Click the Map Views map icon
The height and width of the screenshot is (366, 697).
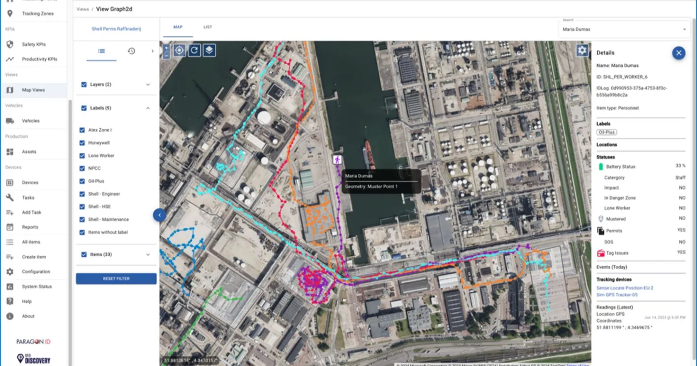click(10, 90)
